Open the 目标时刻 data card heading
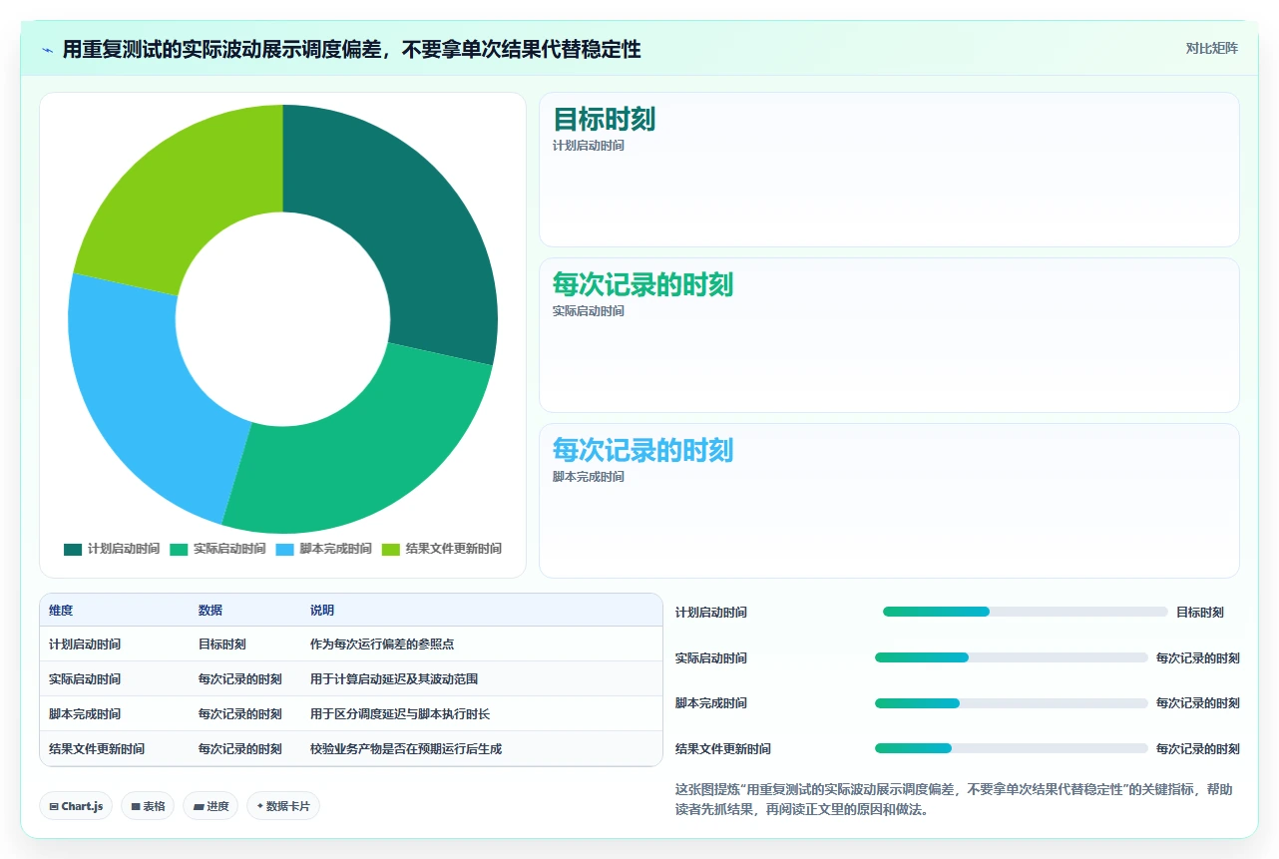1279x859 pixels. [604, 120]
